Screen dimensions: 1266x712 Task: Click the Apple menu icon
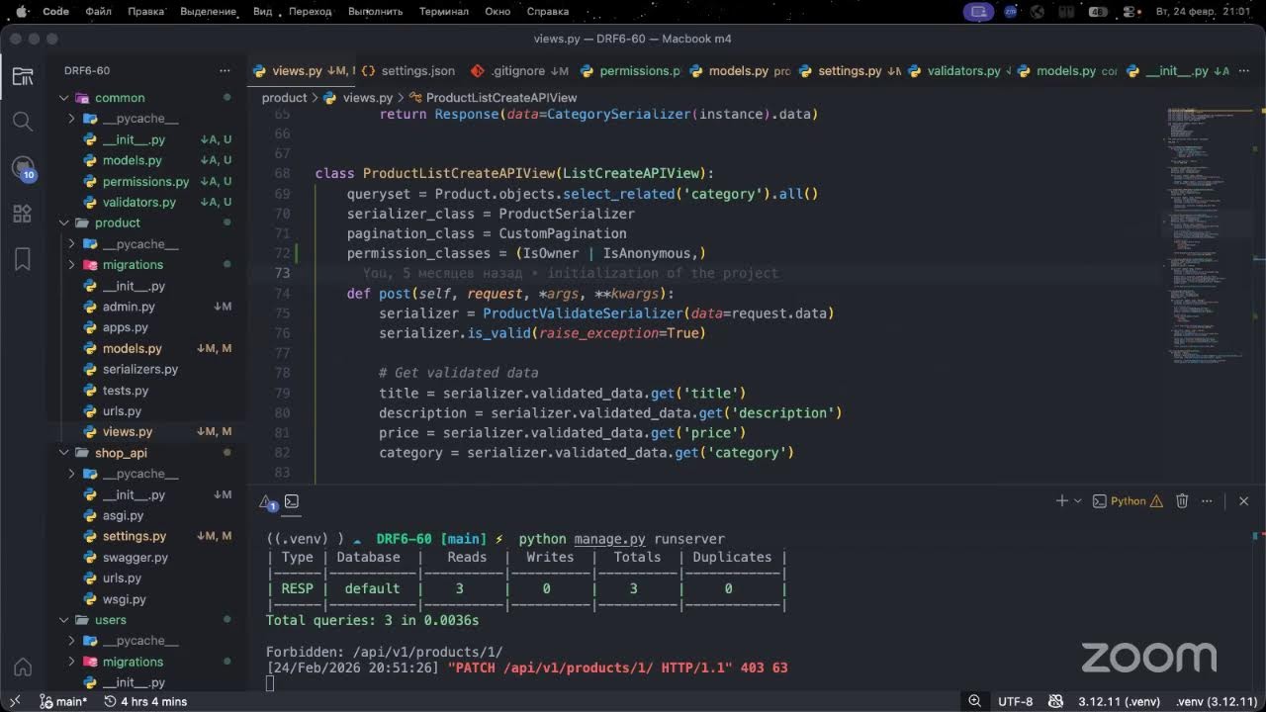click(22, 11)
